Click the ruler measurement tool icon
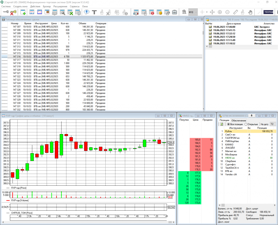278x225 pixels. pyautogui.click(x=235, y=12)
